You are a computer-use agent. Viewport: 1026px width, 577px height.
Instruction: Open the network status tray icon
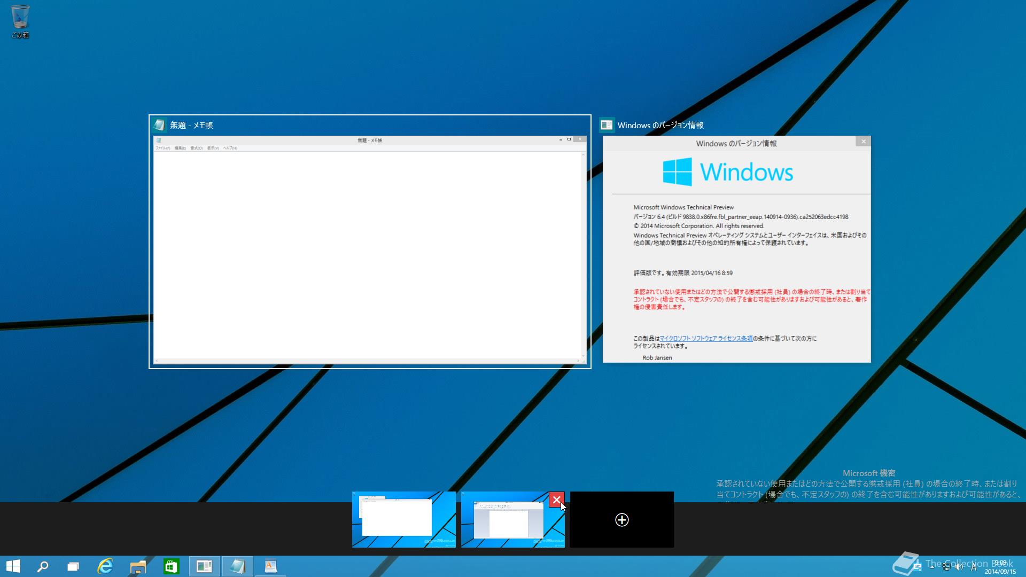pos(946,567)
